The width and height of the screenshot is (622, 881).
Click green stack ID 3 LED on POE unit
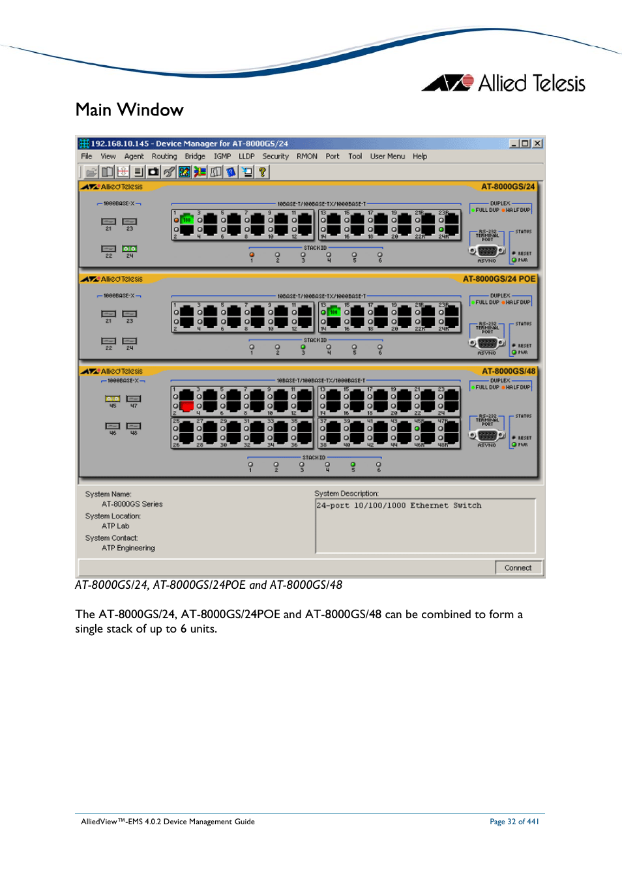click(x=303, y=347)
